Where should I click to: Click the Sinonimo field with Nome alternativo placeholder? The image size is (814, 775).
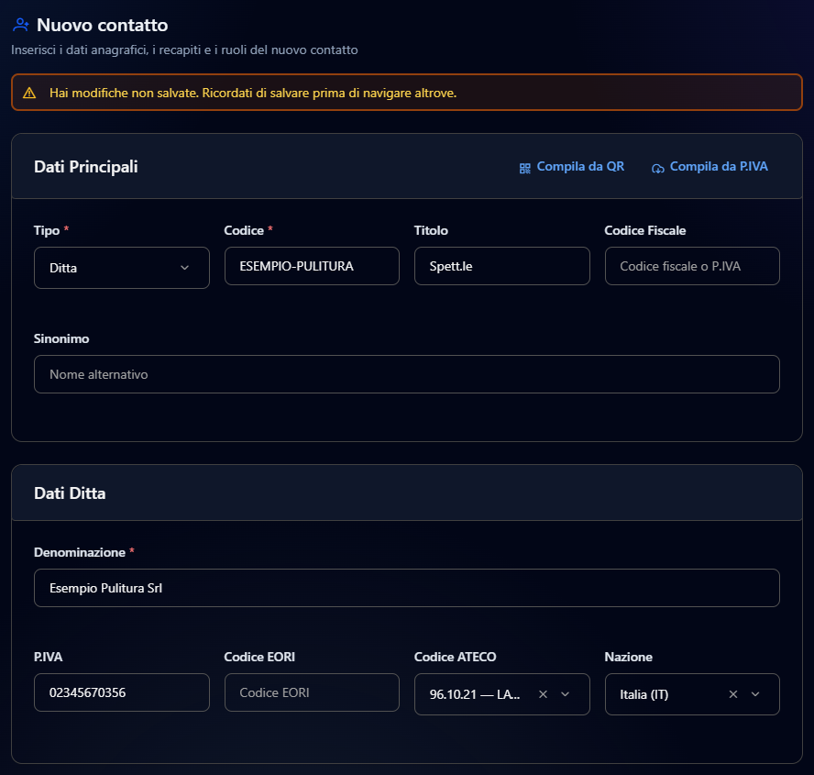click(x=407, y=374)
